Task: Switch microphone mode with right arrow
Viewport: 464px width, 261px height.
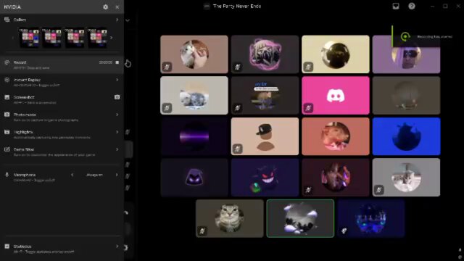Action: tap(117, 175)
